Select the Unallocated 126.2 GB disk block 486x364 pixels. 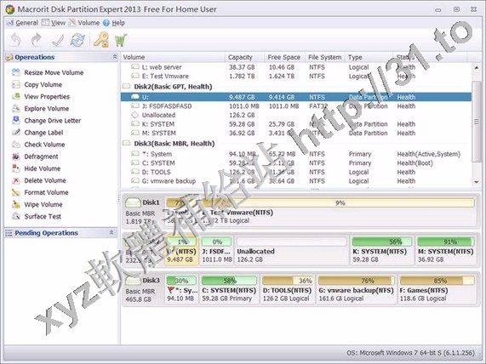coord(292,250)
